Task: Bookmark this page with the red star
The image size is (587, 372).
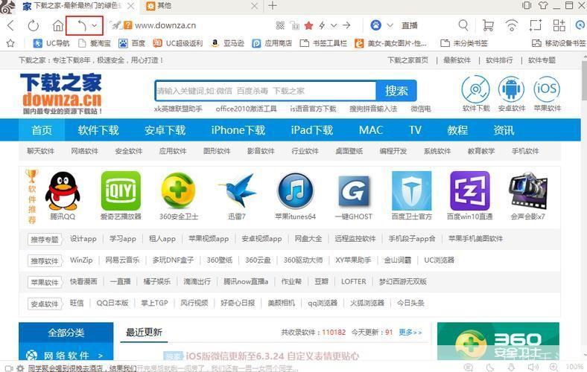Action: 308,25
